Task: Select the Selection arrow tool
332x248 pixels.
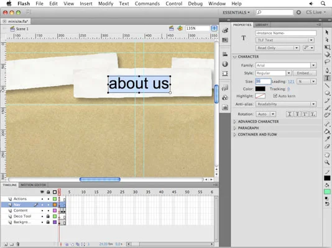Action: (x=327, y=32)
